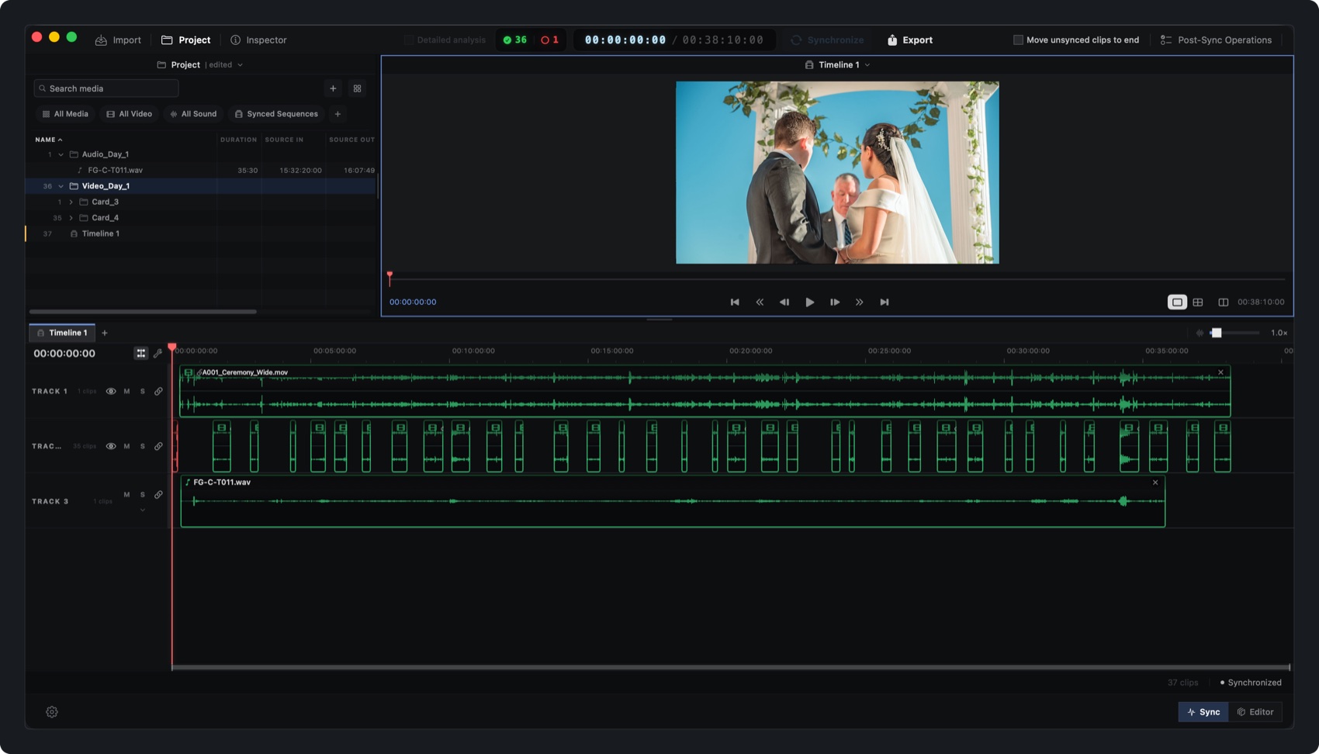Enable Move unsynced clips to end
This screenshot has width=1319, height=754.
pos(1018,40)
